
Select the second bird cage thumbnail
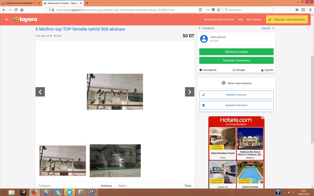click(115, 161)
